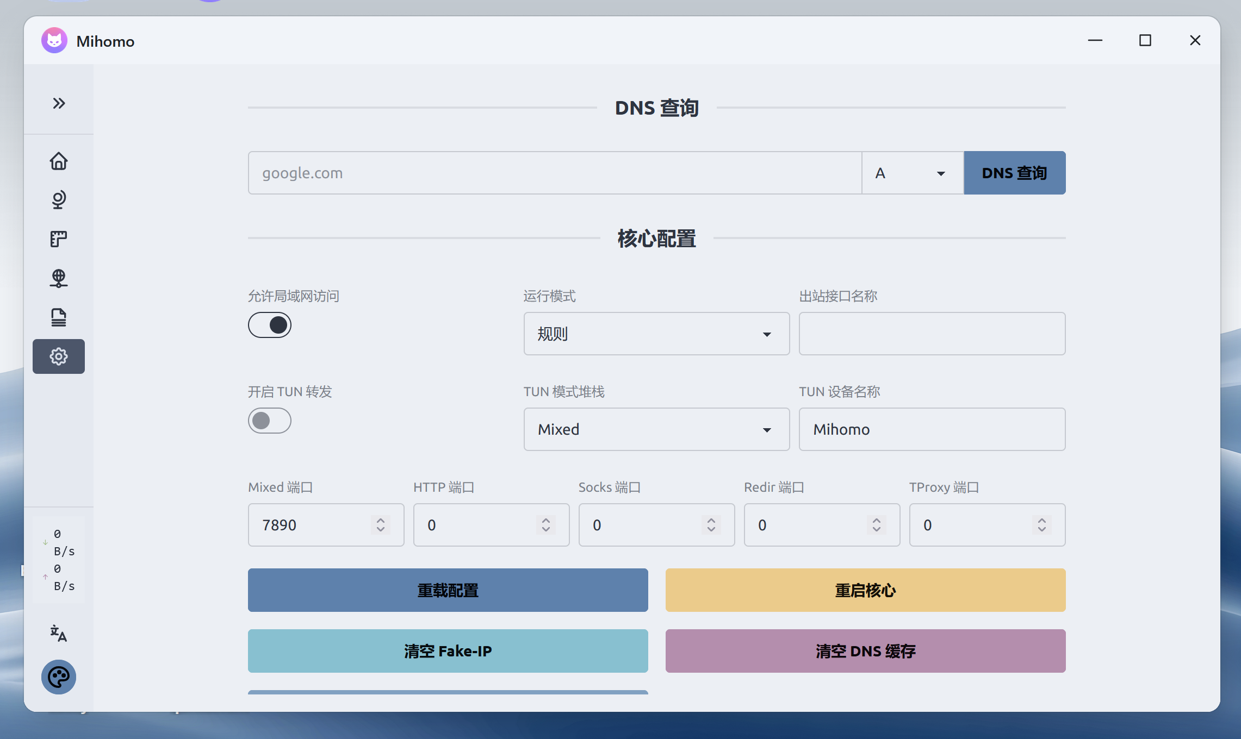Open the theme palette icon
This screenshot has width=1241, height=739.
pyautogui.click(x=59, y=677)
